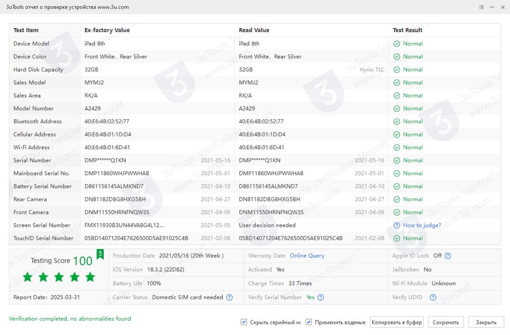510x335 pixels.
Task: Click the iOS Version value 18.3.2 (22D82)
Action: (x=166, y=270)
